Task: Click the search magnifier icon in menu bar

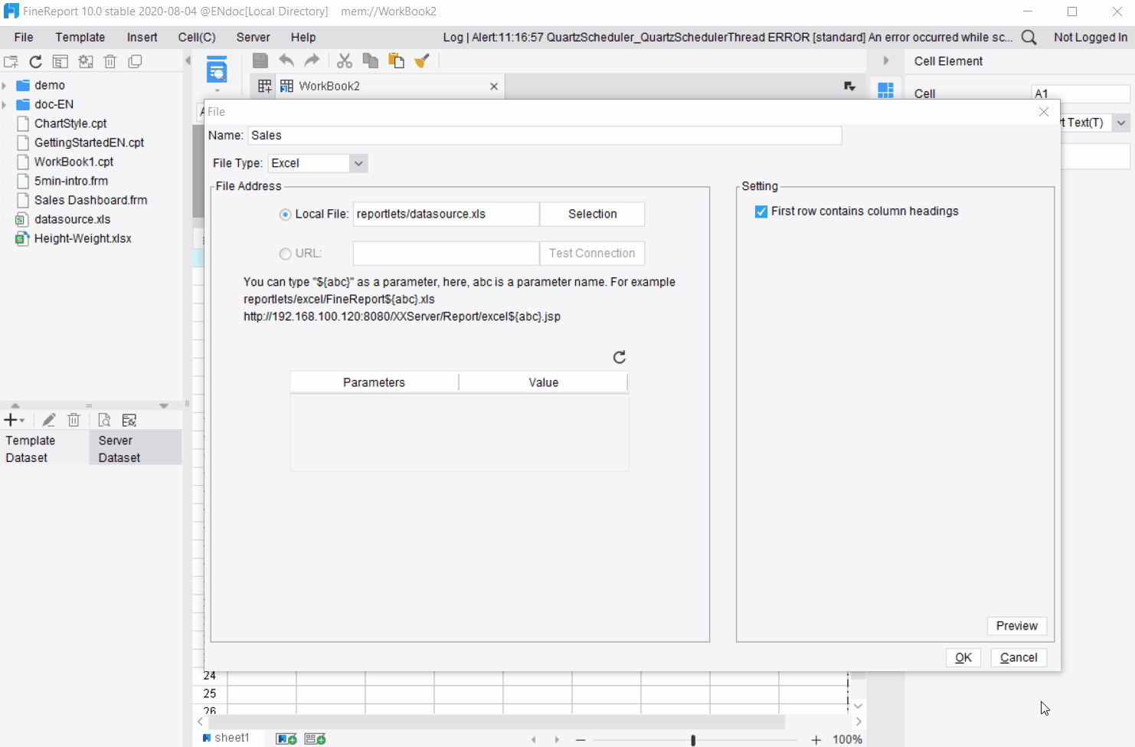Action: 1029,38
